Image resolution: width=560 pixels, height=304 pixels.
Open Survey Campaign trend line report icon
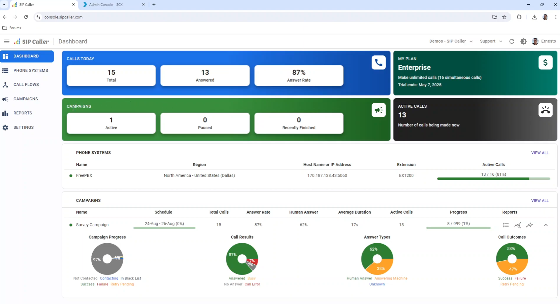[529, 225]
